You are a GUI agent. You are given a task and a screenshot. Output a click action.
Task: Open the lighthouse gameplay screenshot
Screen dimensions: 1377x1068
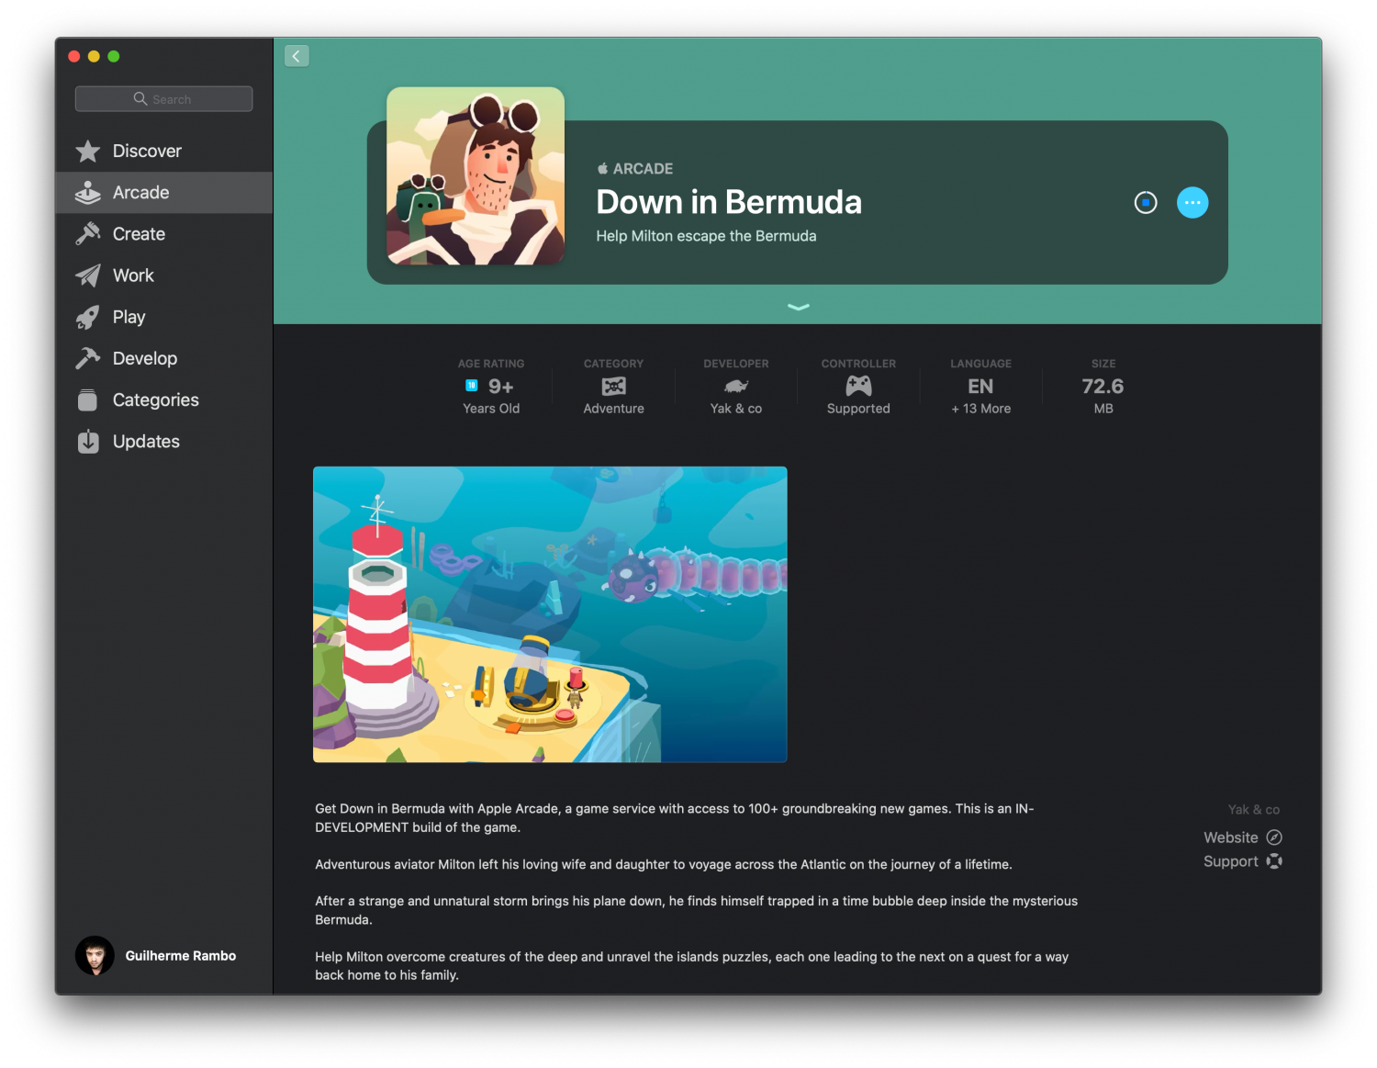point(550,614)
